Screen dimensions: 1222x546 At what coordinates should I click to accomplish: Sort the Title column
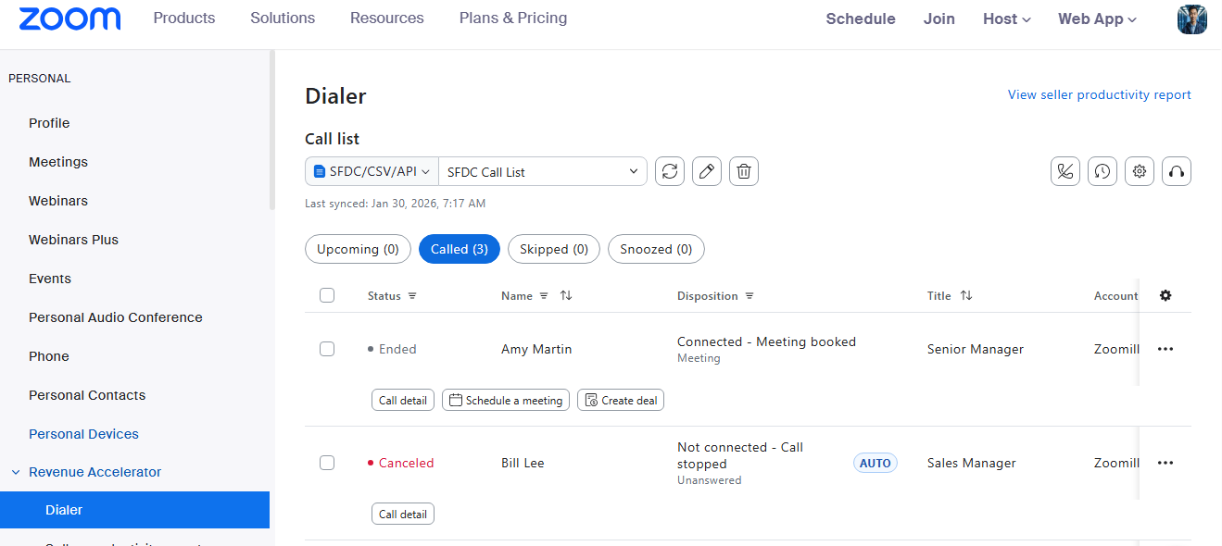(966, 296)
